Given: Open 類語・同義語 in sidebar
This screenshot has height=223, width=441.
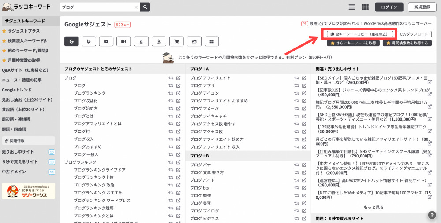Looking at the screenshot, I should [x=14, y=129].
